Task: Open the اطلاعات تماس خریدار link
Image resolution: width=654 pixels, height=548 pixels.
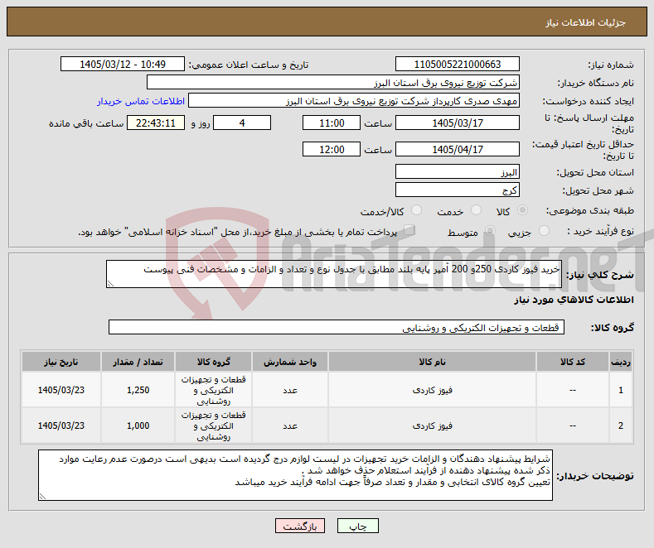Action: pyautogui.click(x=141, y=101)
